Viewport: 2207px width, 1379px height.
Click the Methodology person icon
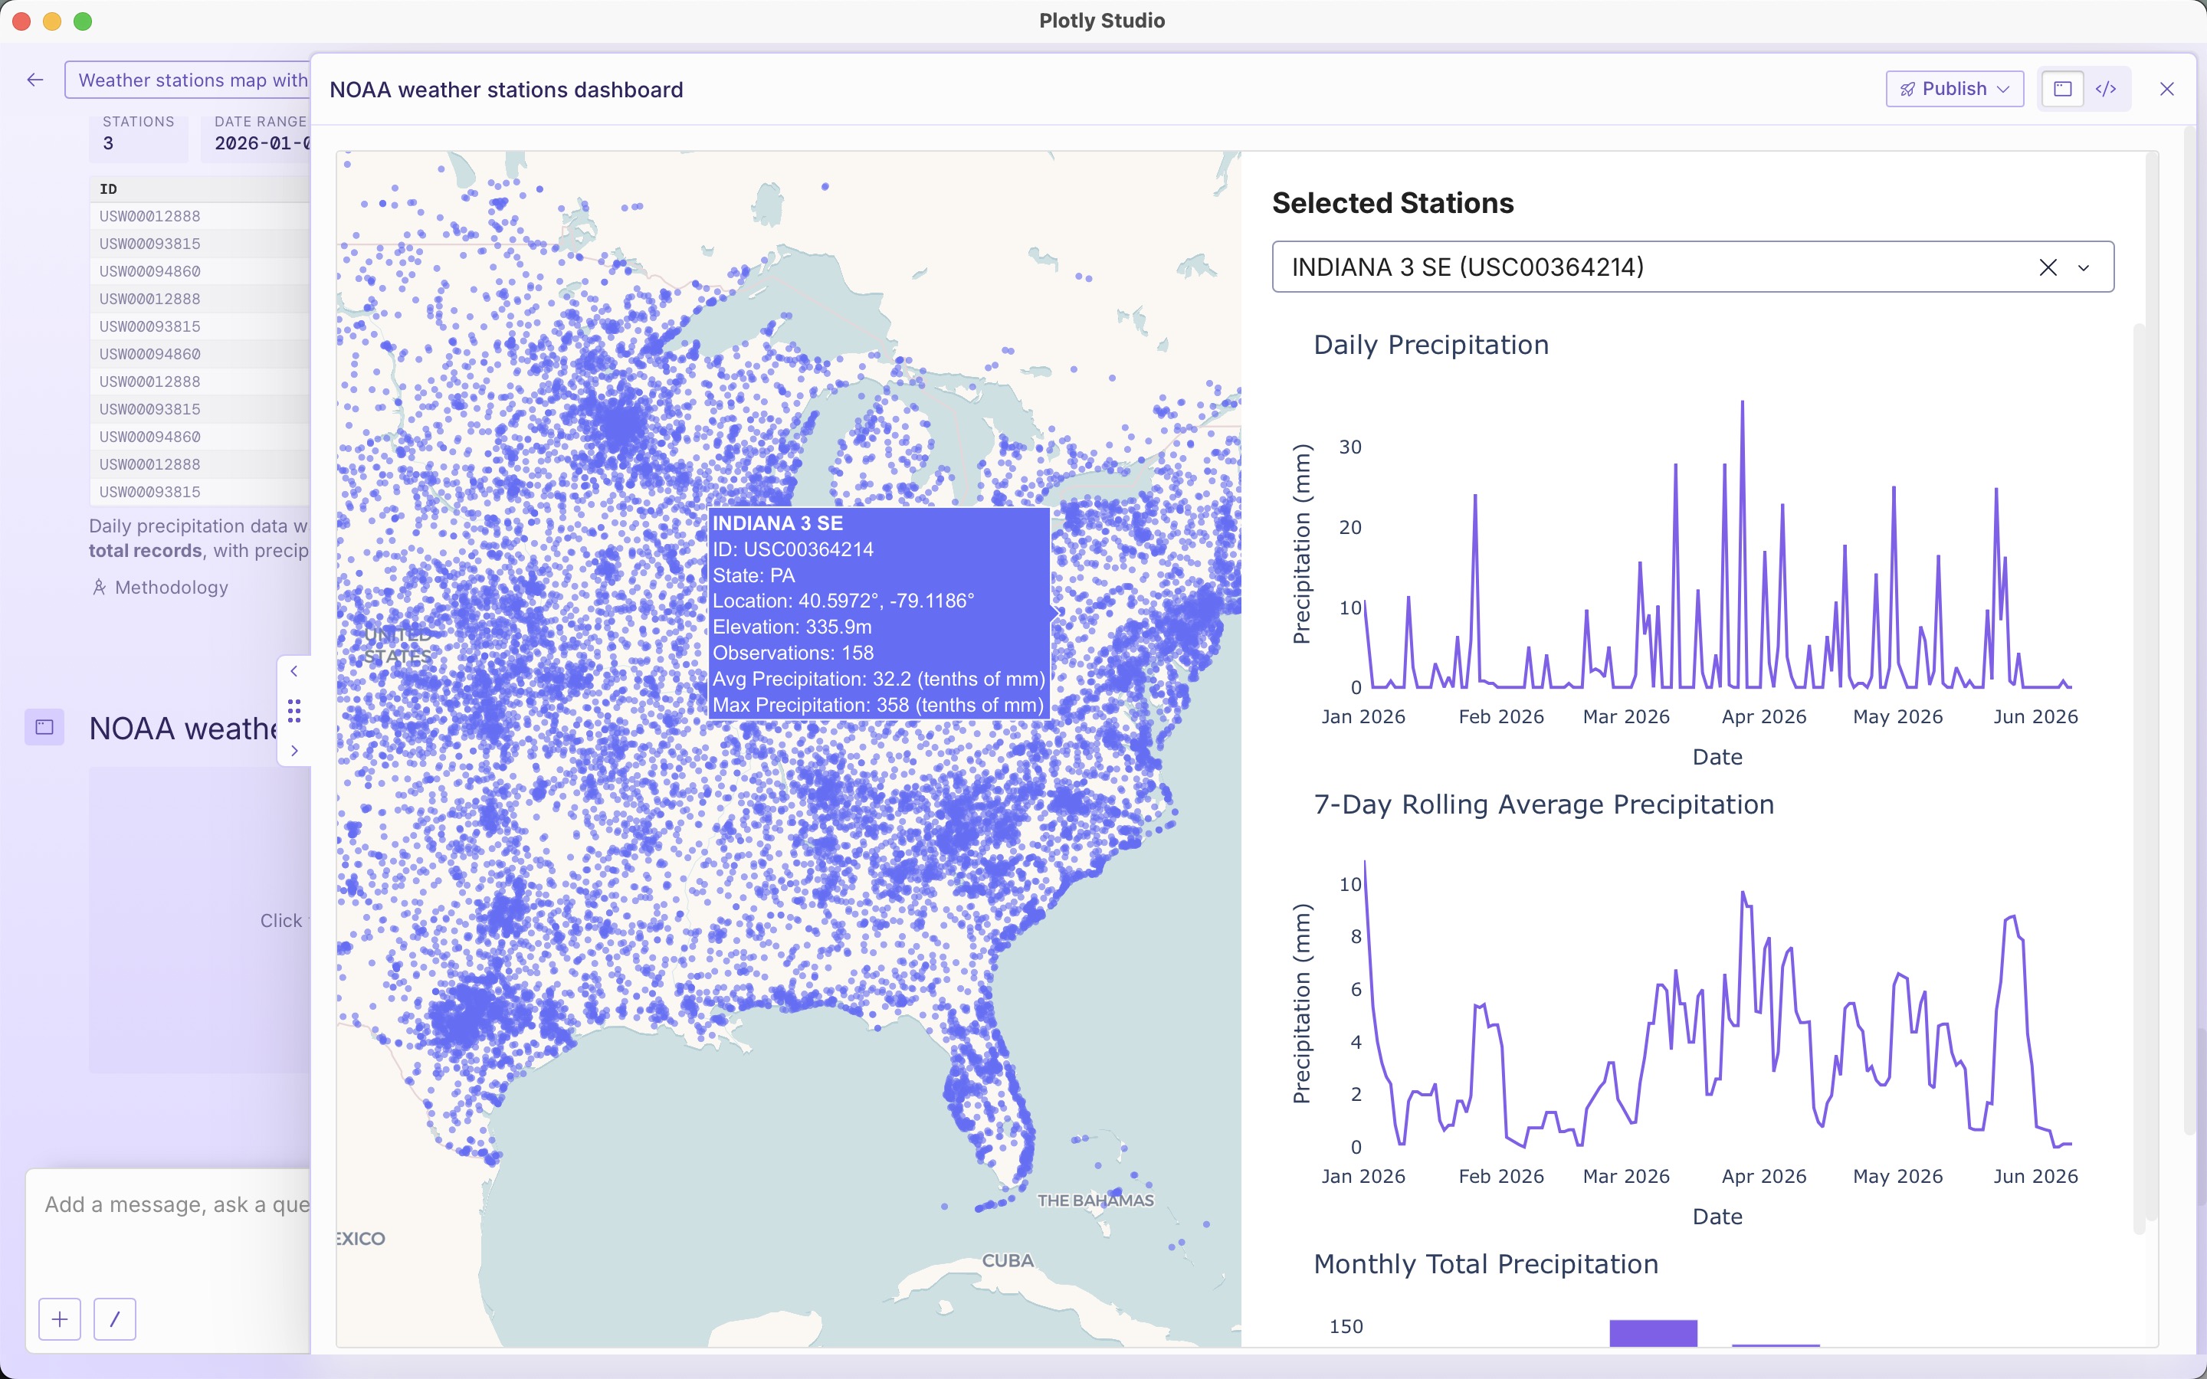click(100, 588)
